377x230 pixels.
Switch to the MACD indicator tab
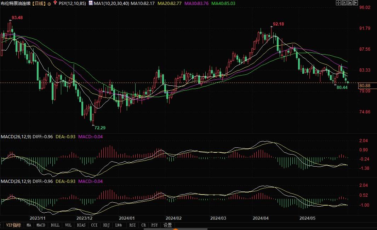(41, 225)
